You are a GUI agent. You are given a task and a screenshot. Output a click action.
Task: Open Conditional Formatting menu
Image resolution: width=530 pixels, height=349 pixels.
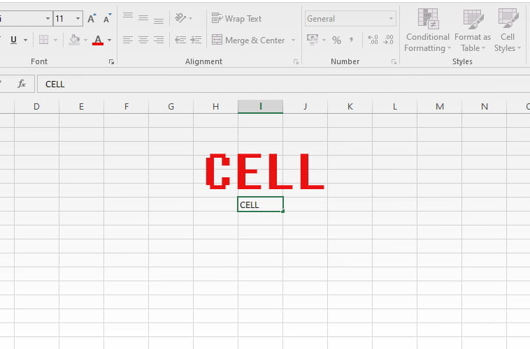[x=428, y=31]
